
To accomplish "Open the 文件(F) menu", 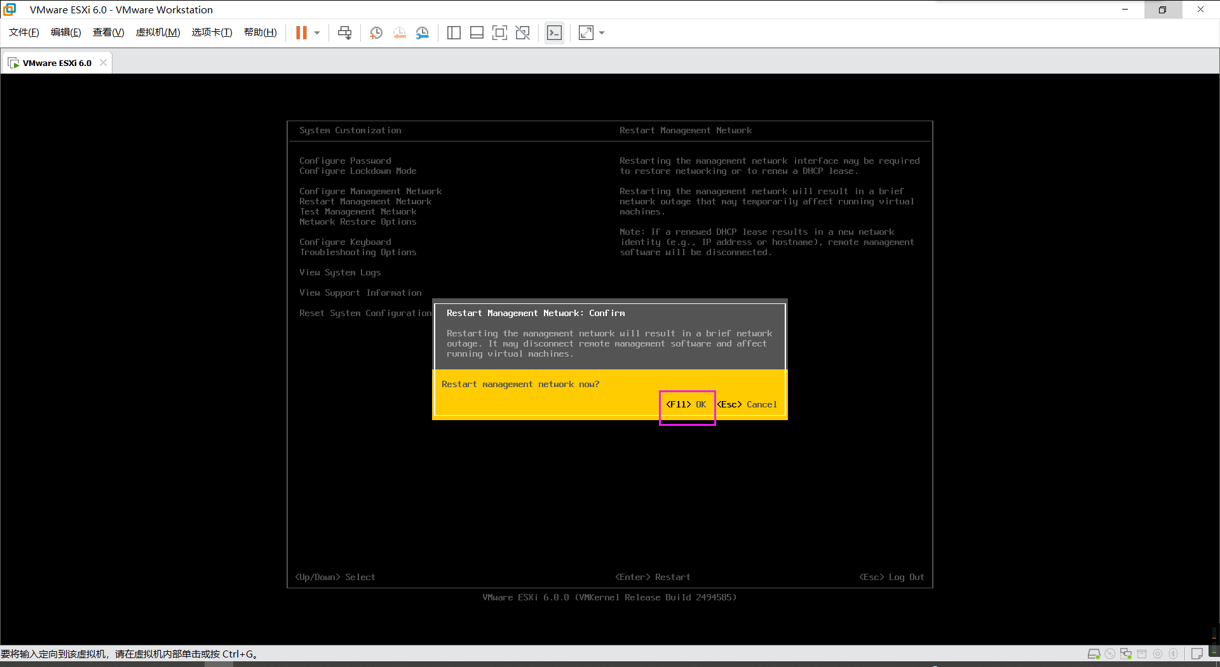I will click(24, 32).
